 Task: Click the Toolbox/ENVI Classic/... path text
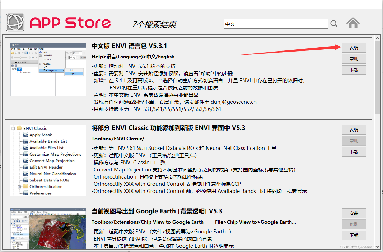tap(120, 139)
